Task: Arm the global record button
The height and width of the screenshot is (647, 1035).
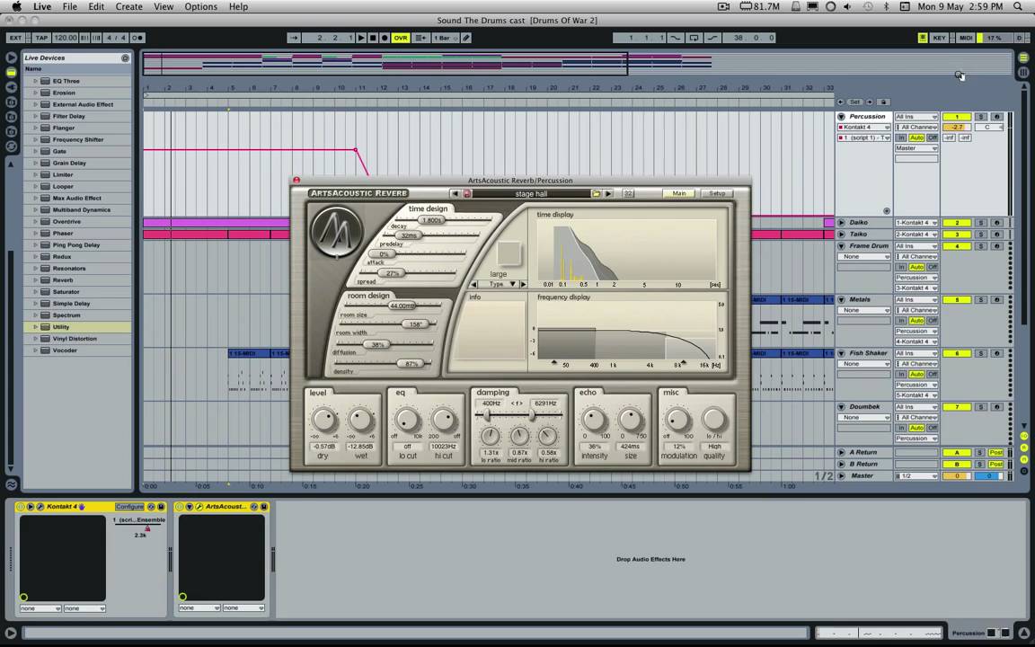Action: tap(385, 38)
